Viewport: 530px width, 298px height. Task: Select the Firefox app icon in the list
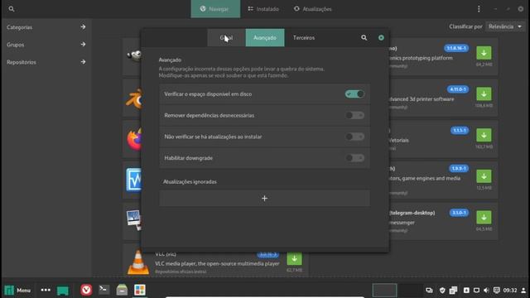[x=134, y=139]
